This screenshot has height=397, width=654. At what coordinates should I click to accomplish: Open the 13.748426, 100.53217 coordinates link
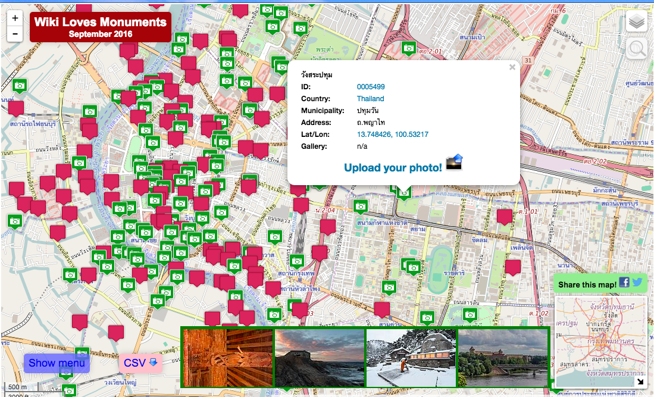pos(393,135)
